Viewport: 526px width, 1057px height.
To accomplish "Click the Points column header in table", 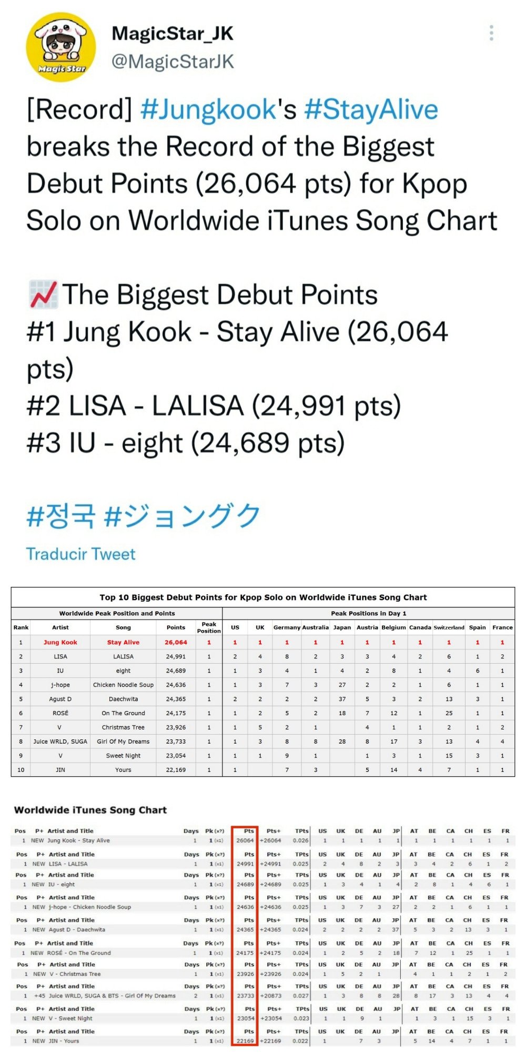I will point(176,627).
